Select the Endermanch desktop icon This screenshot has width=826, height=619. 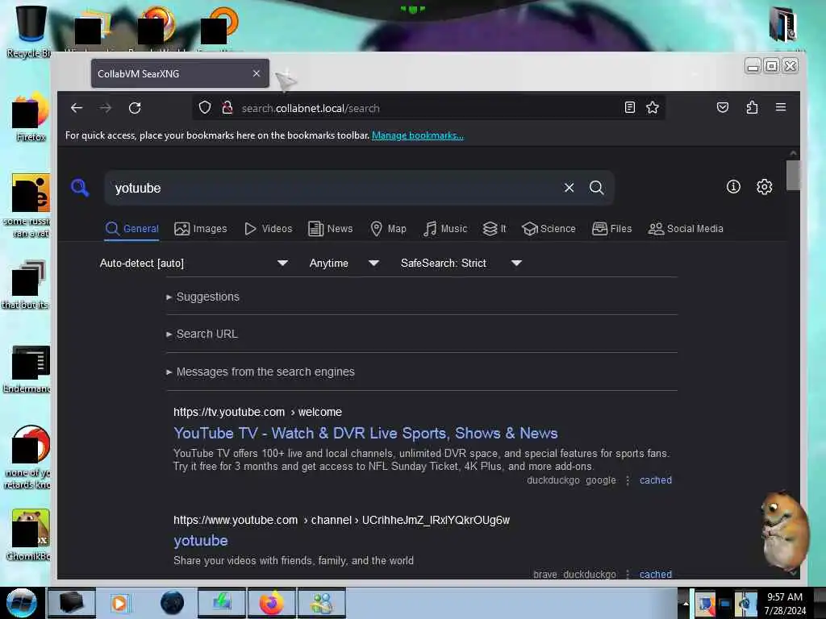[x=28, y=369]
